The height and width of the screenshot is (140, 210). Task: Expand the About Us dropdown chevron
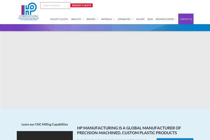tap(83, 19)
